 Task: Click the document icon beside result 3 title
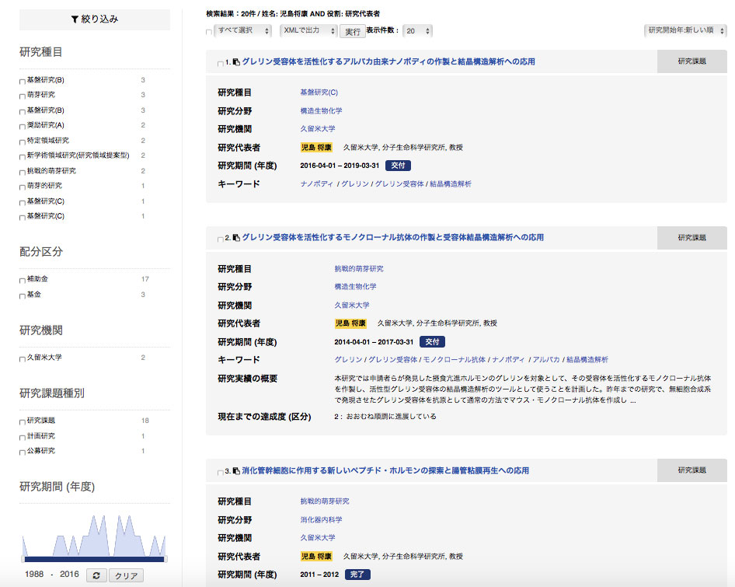[236, 471]
